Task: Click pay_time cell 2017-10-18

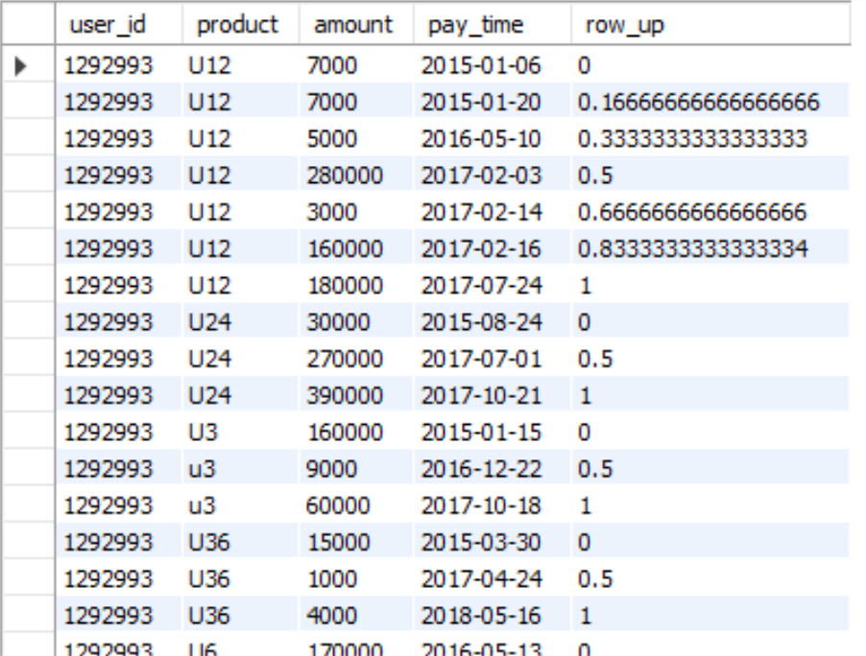Action: (492, 505)
